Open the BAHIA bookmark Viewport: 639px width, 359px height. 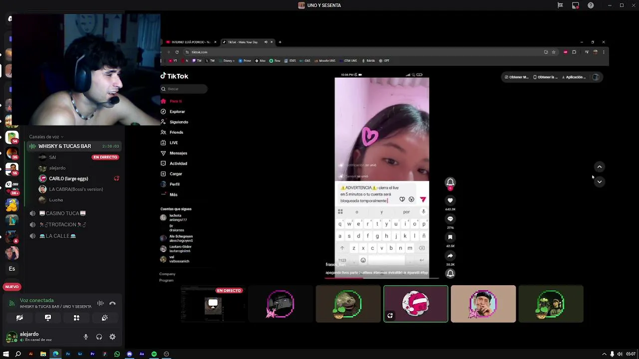(368, 61)
